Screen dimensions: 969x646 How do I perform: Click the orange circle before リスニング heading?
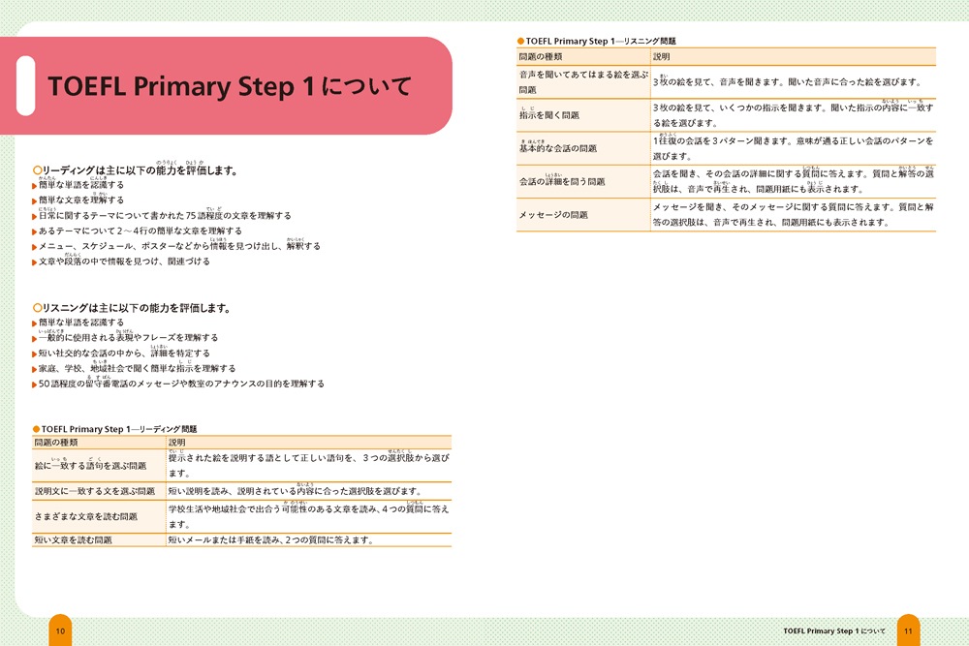click(38, 308)
